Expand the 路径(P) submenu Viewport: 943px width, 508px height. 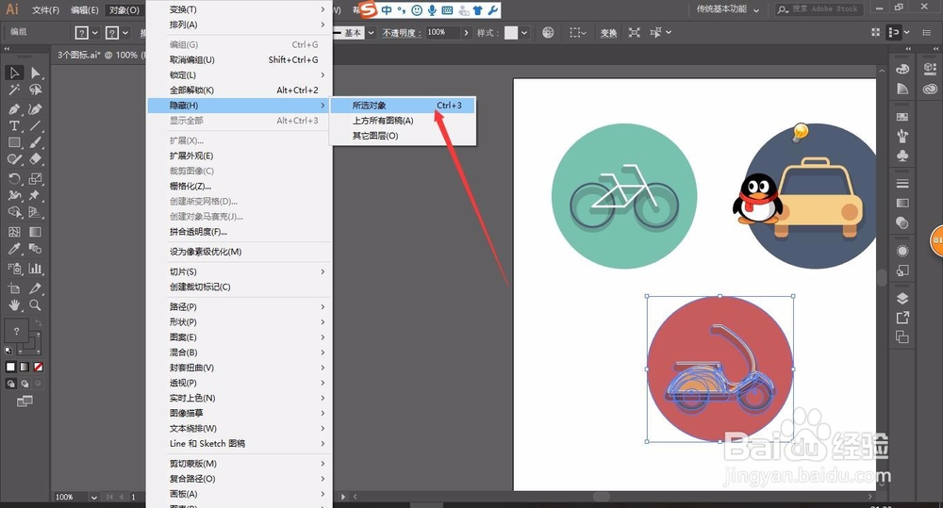[x=240, y=306]
